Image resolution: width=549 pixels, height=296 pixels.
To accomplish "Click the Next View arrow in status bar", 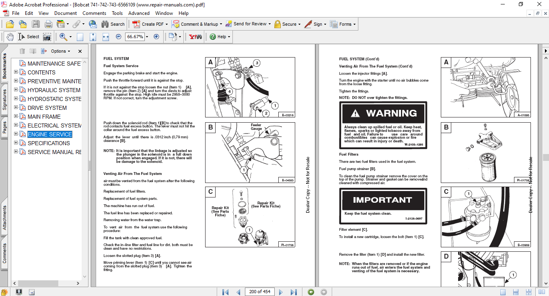I will [323, 292].
